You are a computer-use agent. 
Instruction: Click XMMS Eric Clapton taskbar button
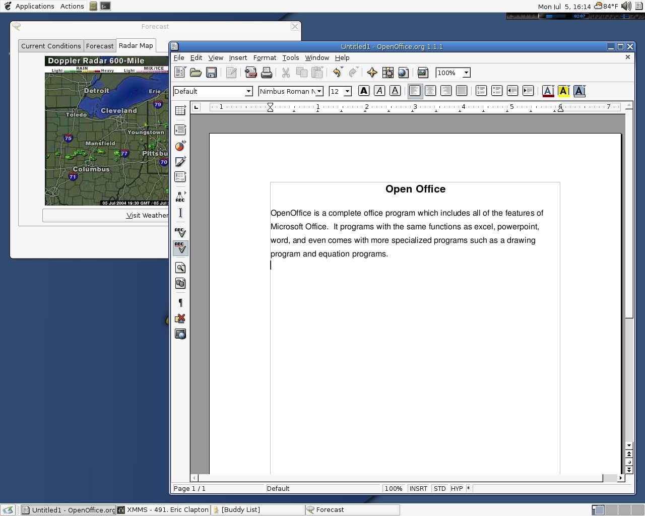(163, 510)
